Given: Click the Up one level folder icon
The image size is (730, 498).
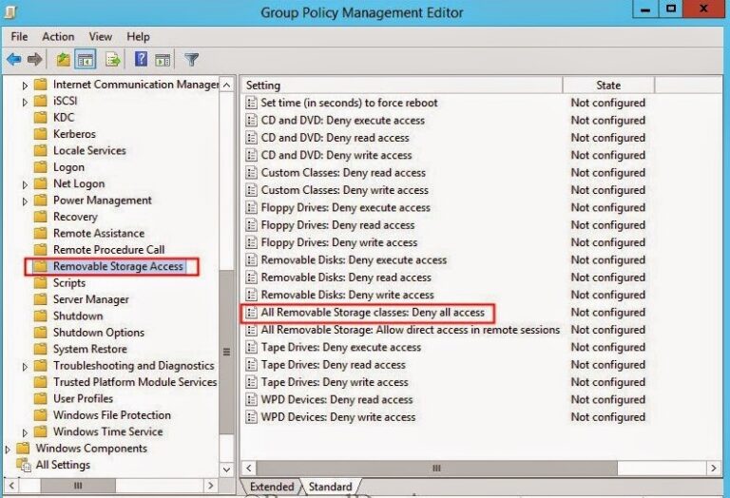Looking at the screenshot, I should (63, 60).
